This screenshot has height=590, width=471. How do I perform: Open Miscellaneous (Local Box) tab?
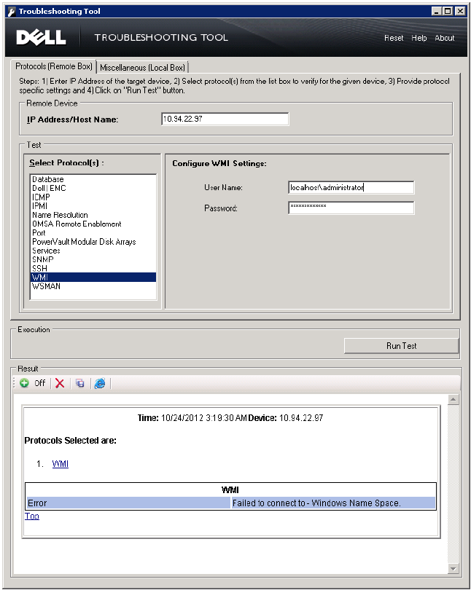[x=142, y=67]
